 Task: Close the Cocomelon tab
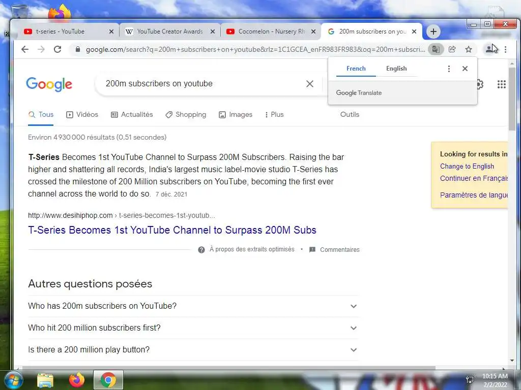click(x=313, y=31)
